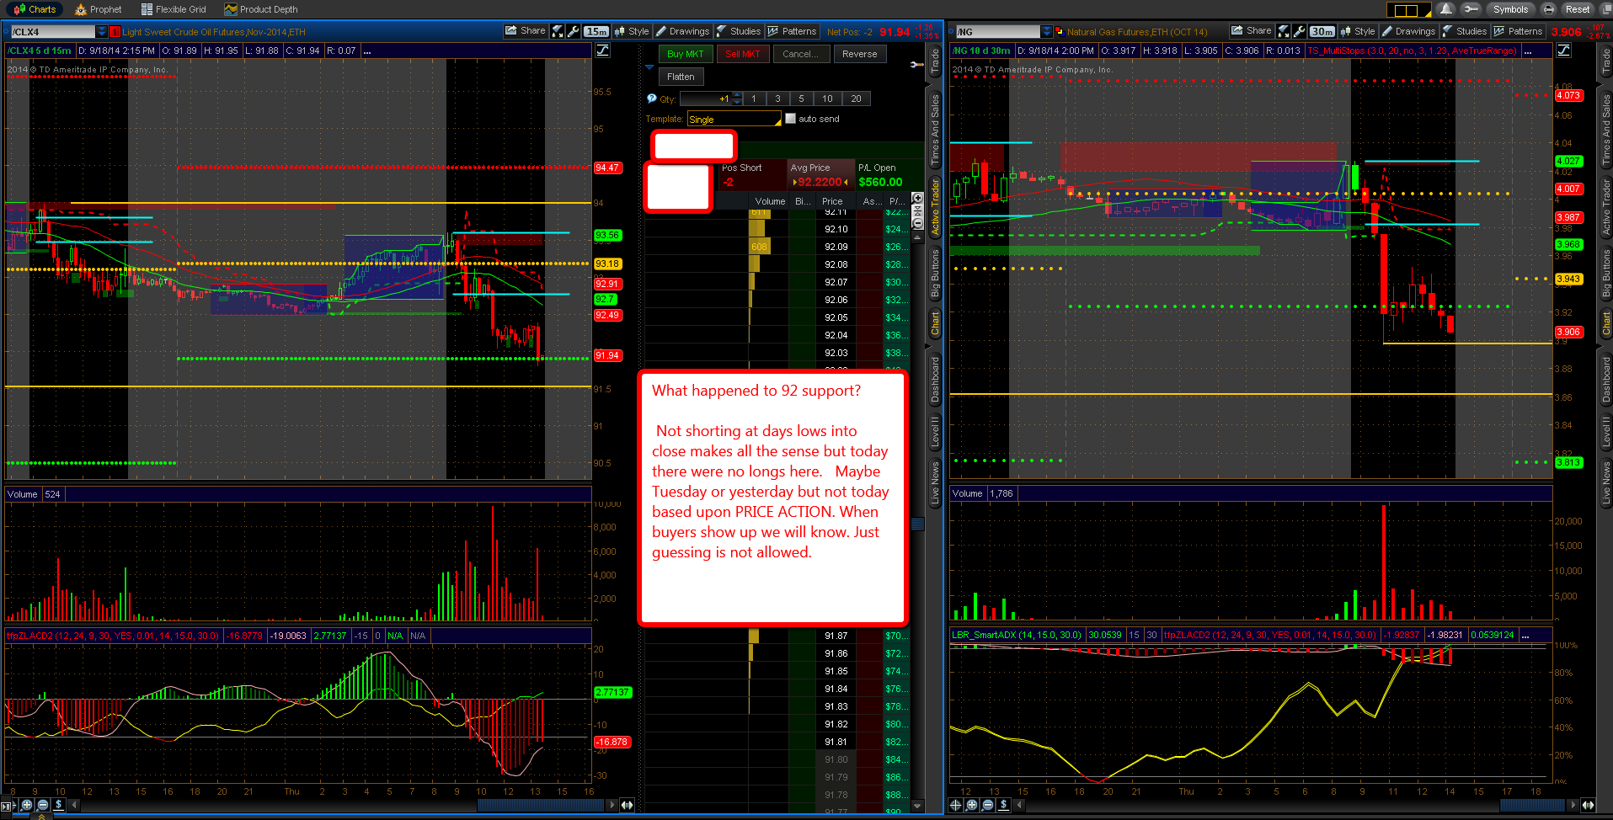Open Studies menu on natural gas chart

(1465, 31)
